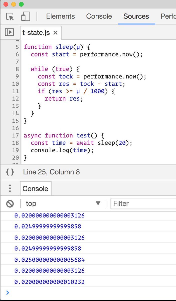
Task: Open the Performance tab
Action: pos(168,17)
